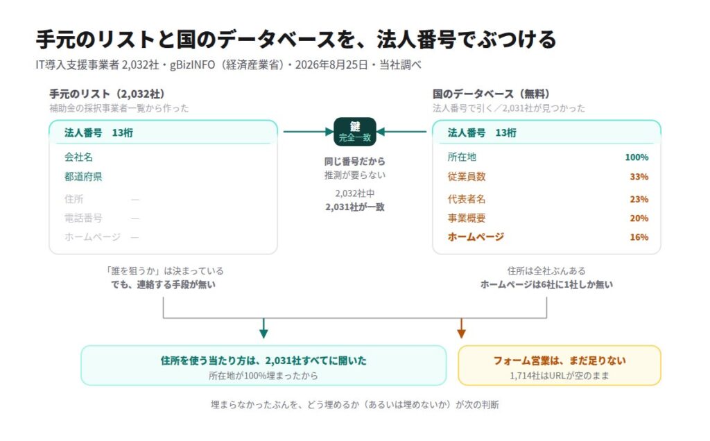Click footer note starting 埋まらなかったぶんを

click(355, 405)
